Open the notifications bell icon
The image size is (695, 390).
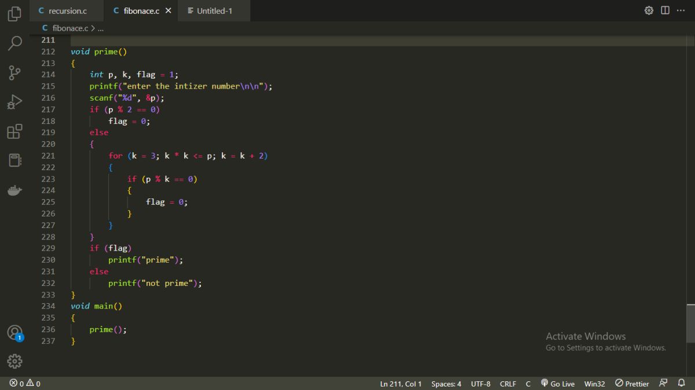point(681,383)
